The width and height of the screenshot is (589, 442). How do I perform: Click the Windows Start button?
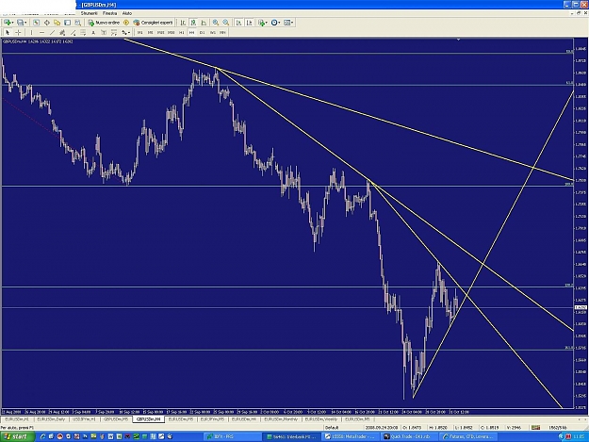click(x=17, y=436)
